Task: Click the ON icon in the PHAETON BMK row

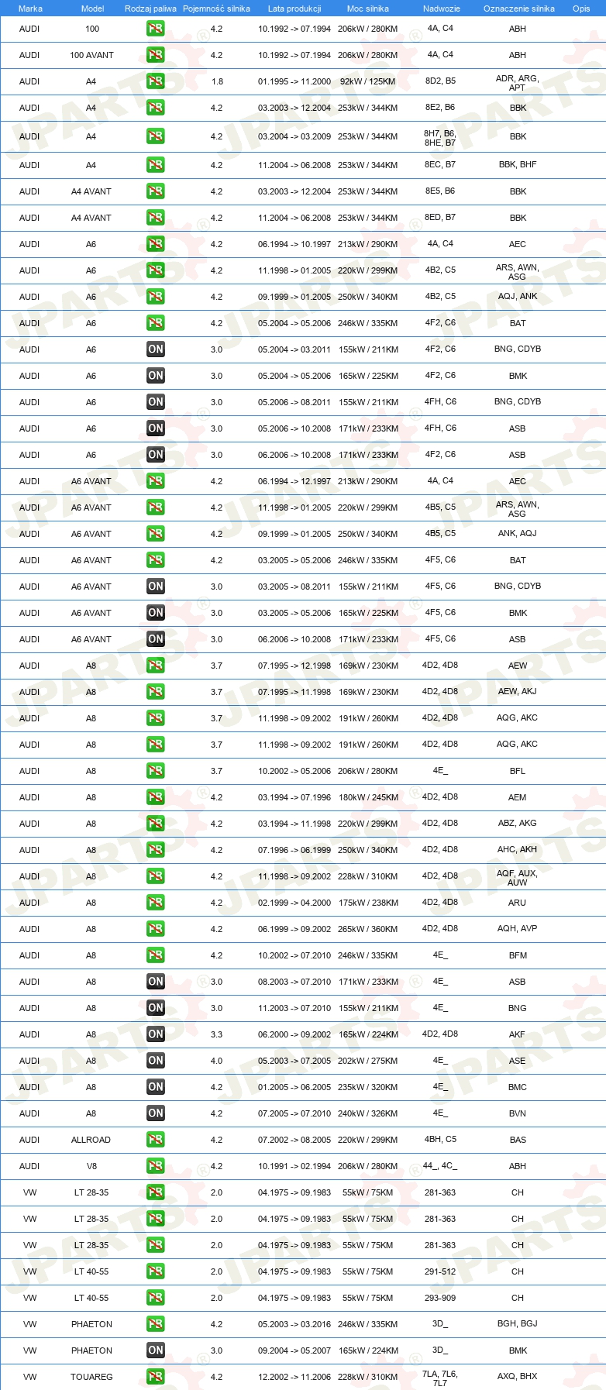Action: pos(156,1350)
